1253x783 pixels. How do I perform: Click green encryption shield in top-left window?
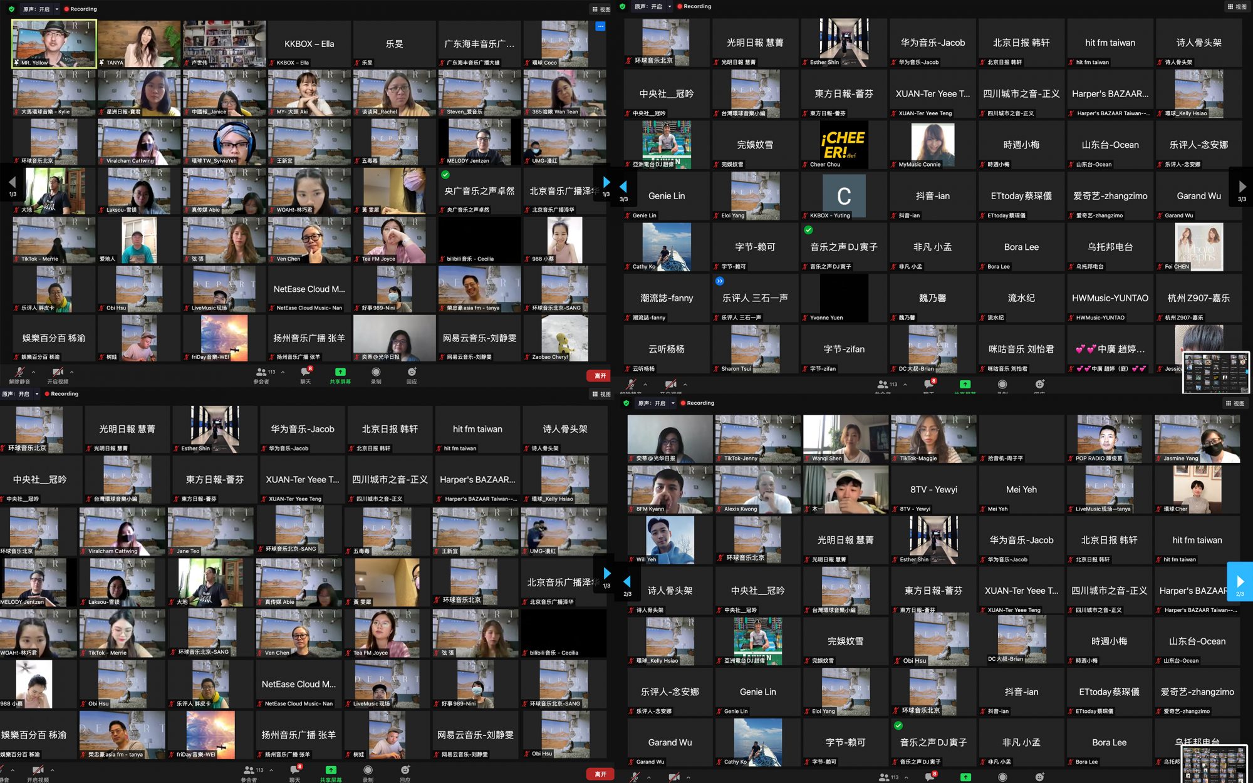11,9
